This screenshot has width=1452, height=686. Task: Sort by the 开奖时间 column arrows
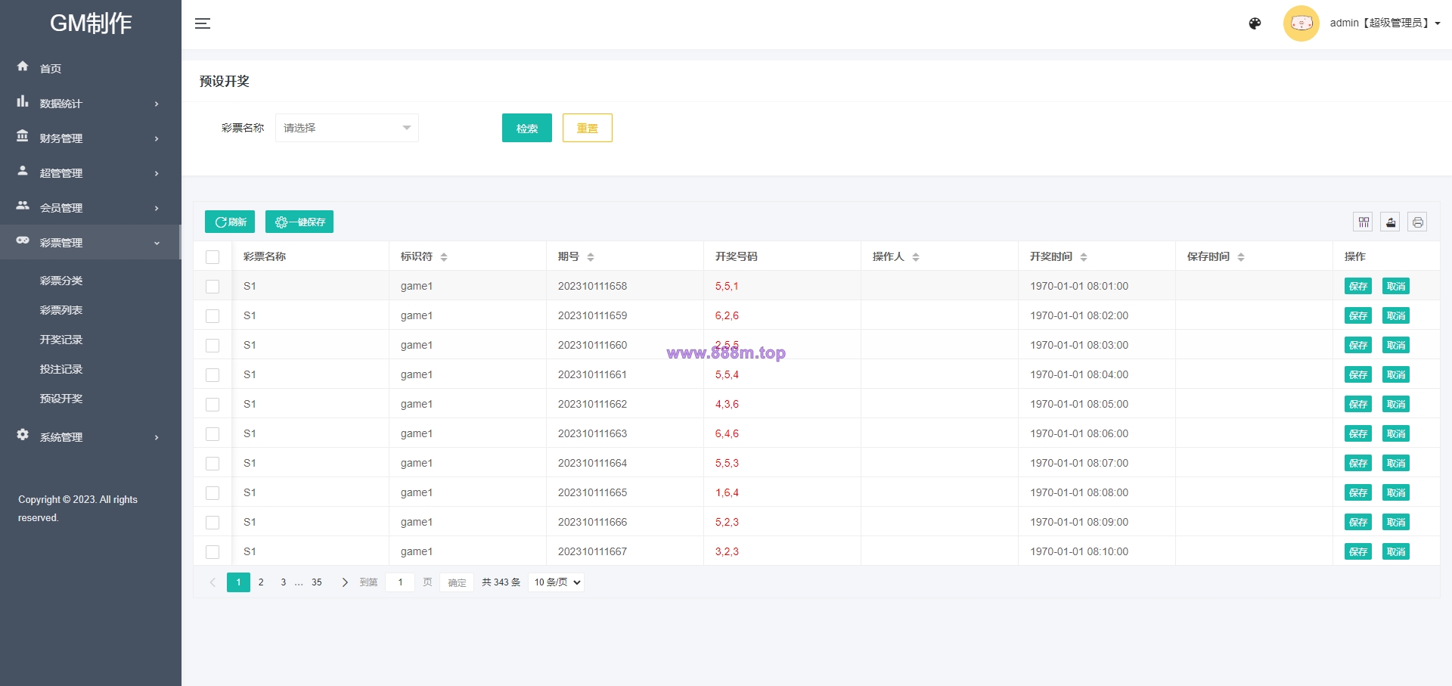pos(1084,257)
